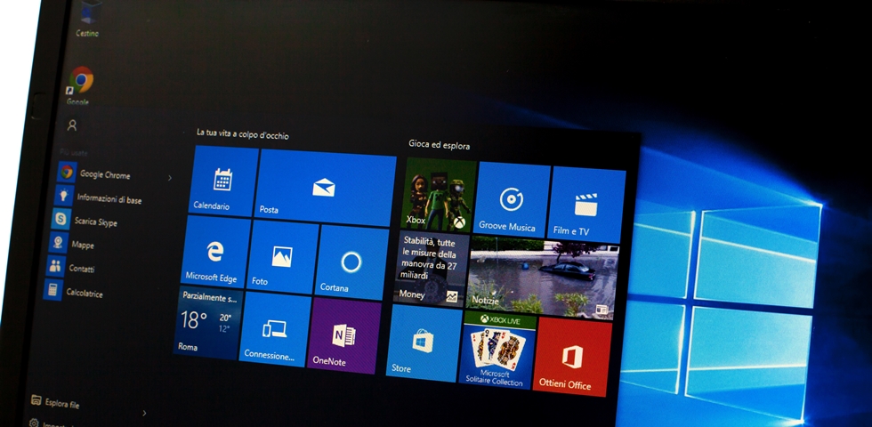872x427 pixels.
Task: Launch the Posta mail tile
Action: [x=325, y=189]
